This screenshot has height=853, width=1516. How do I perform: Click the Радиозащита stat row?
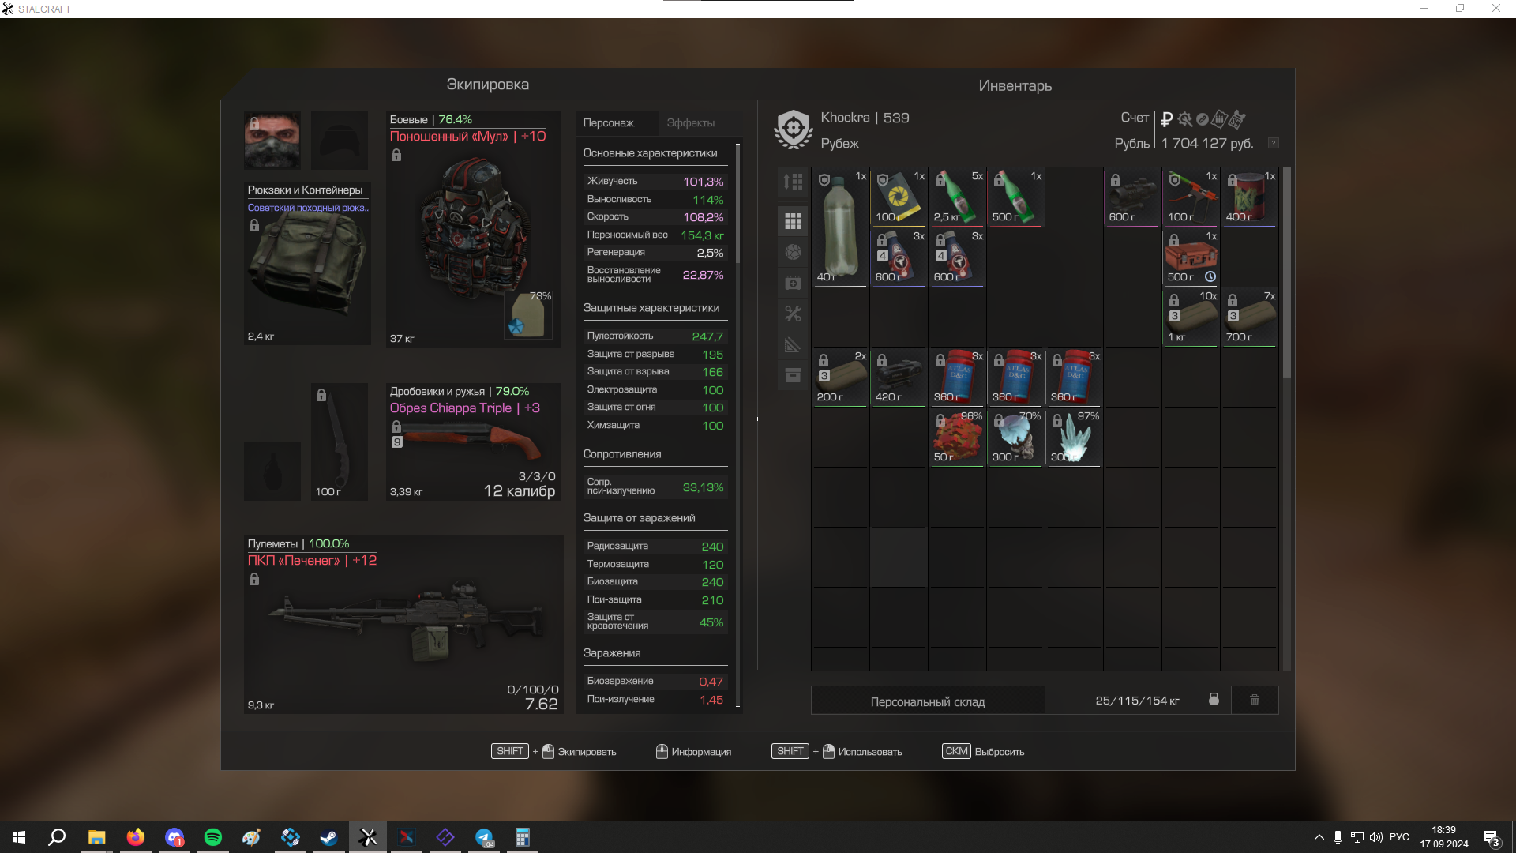[x=655, y=547]
